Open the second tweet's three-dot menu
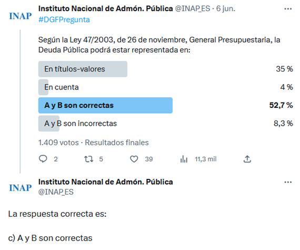The width and height of the screenshot is (300, 250). point(288,182)
